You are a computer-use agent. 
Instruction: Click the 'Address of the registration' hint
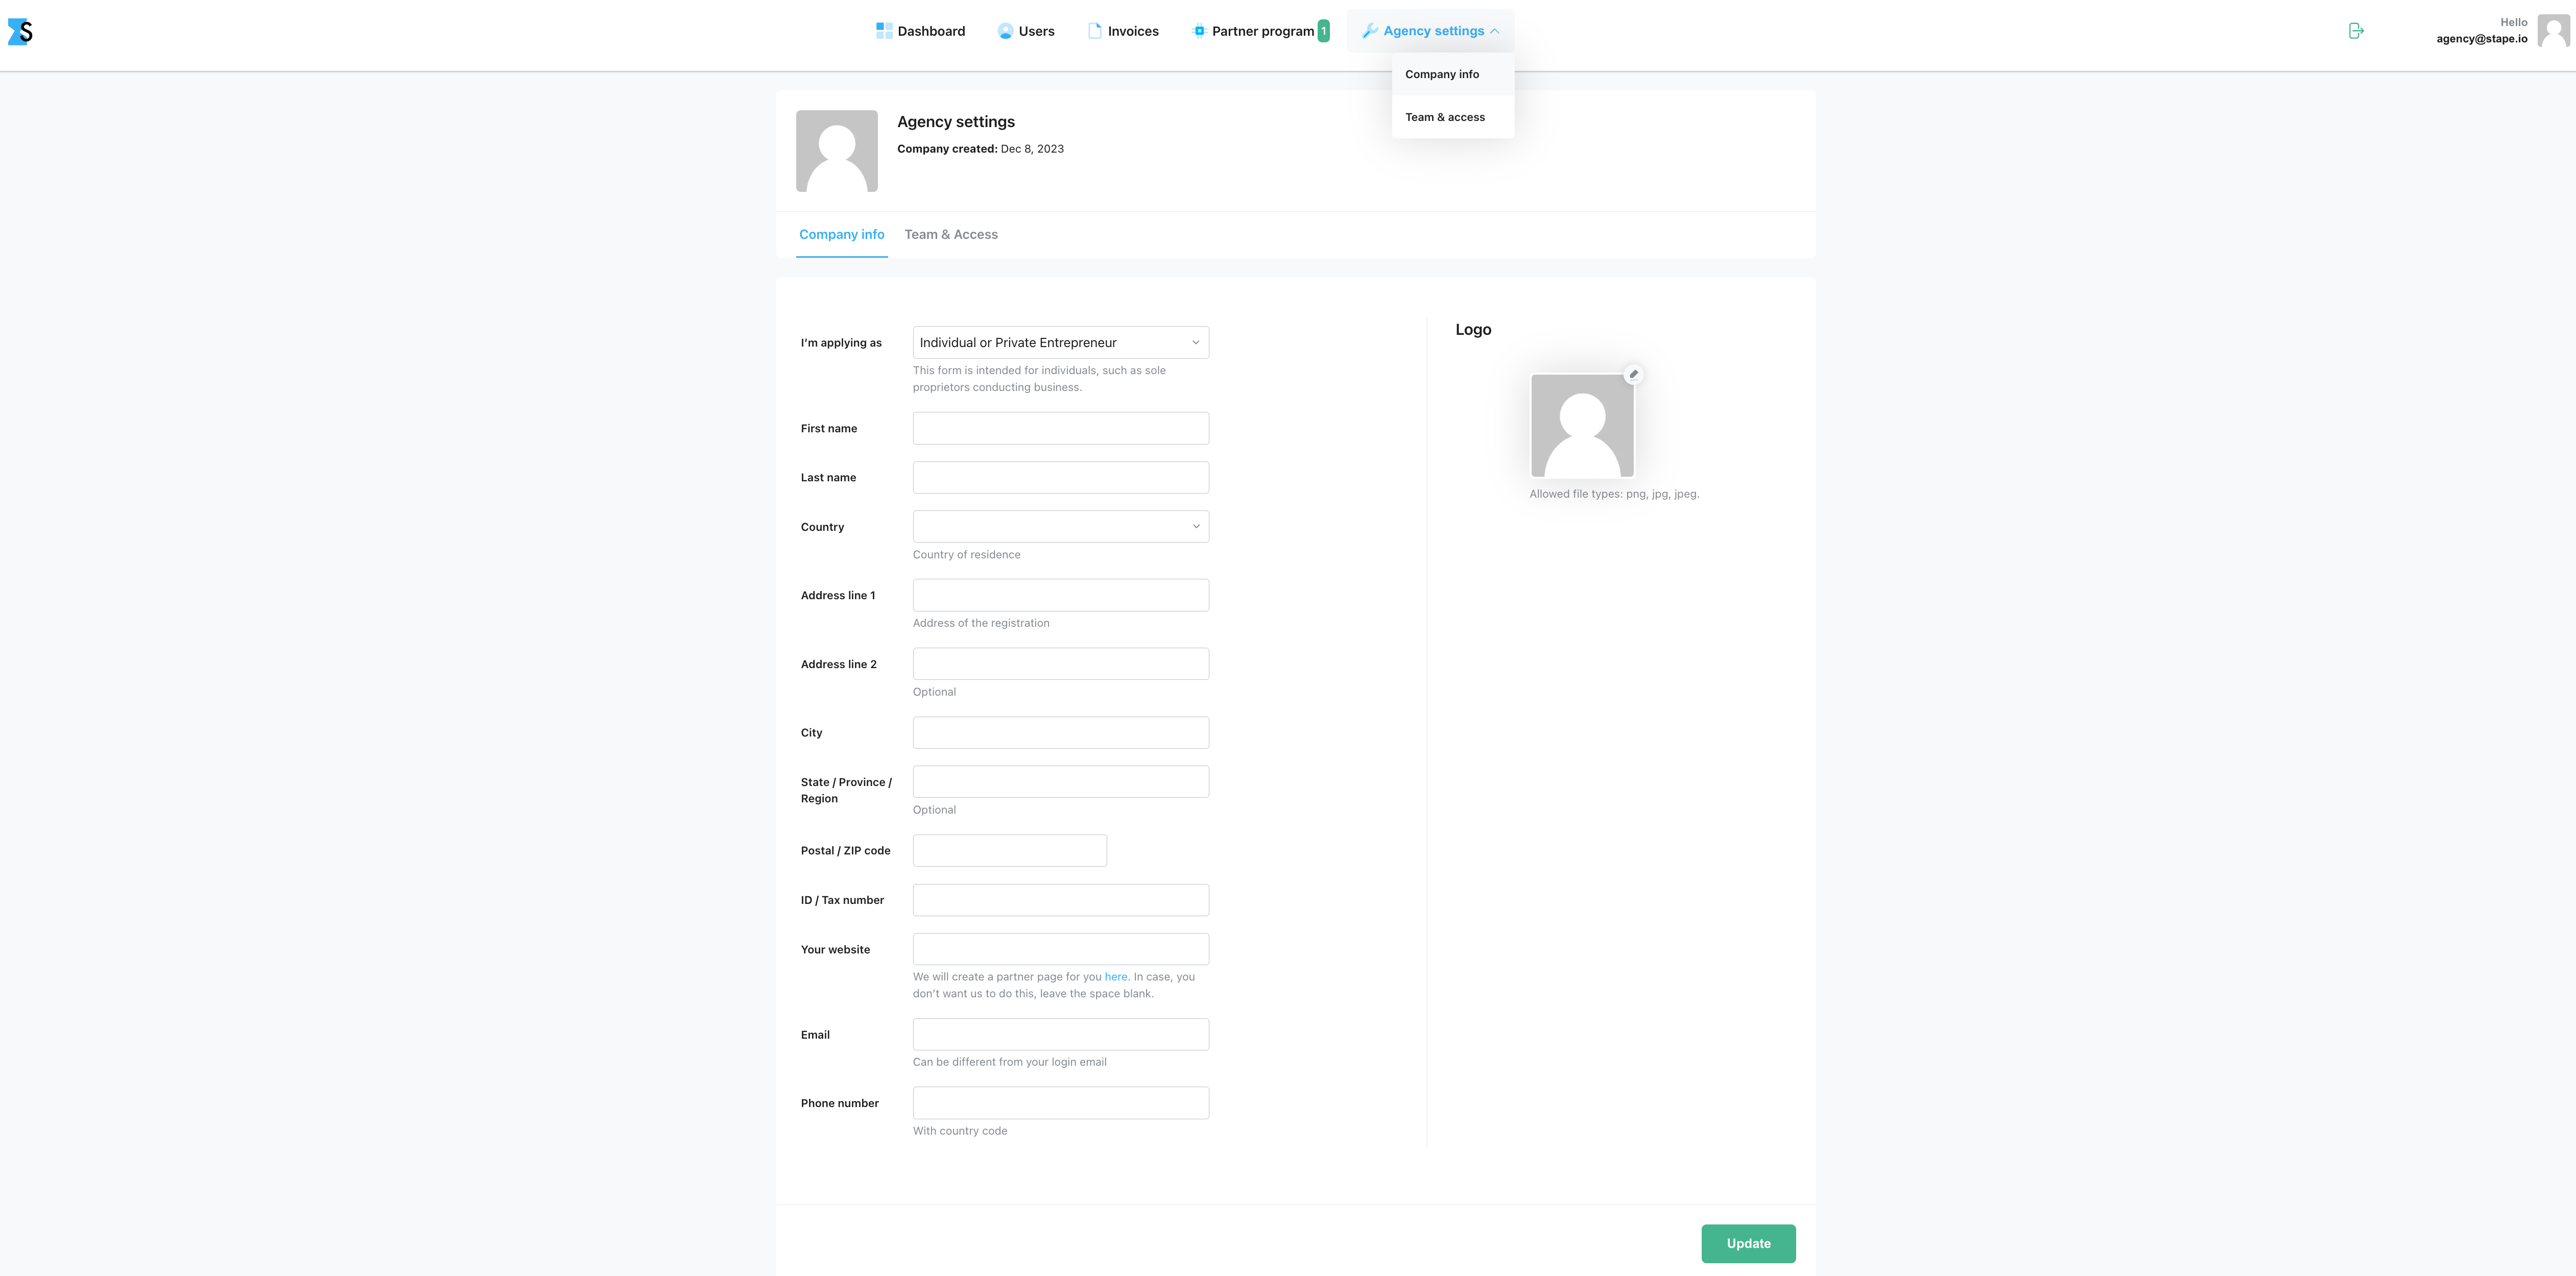coord(981,624)
